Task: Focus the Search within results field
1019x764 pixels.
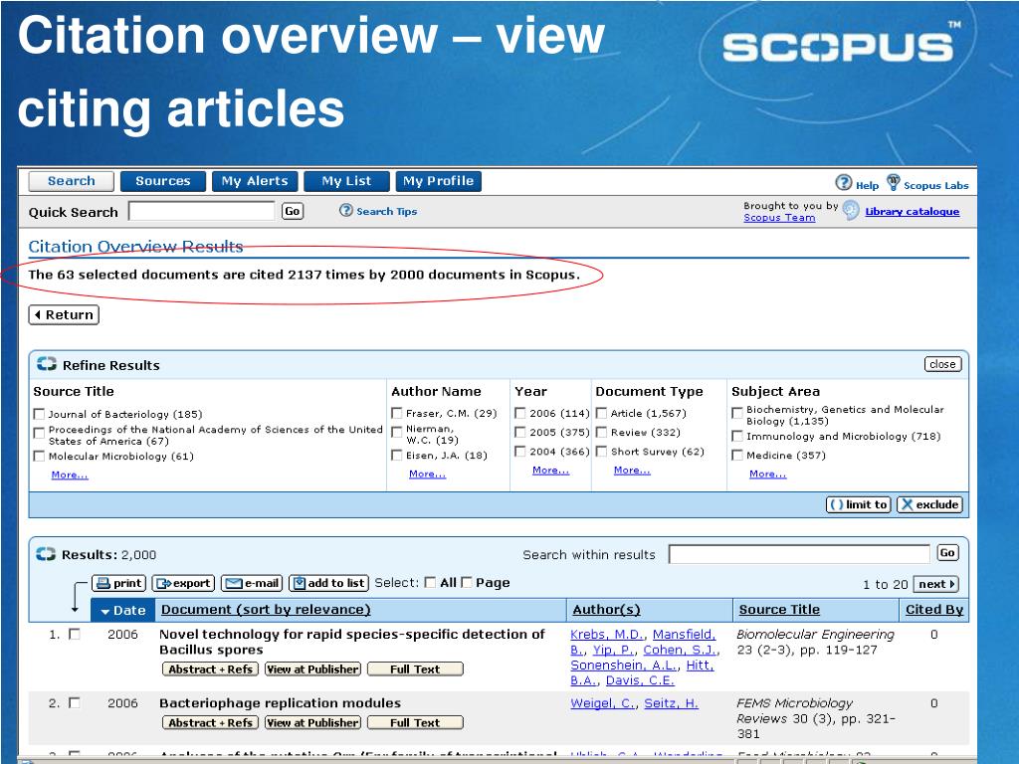Action: pos(799,554)
